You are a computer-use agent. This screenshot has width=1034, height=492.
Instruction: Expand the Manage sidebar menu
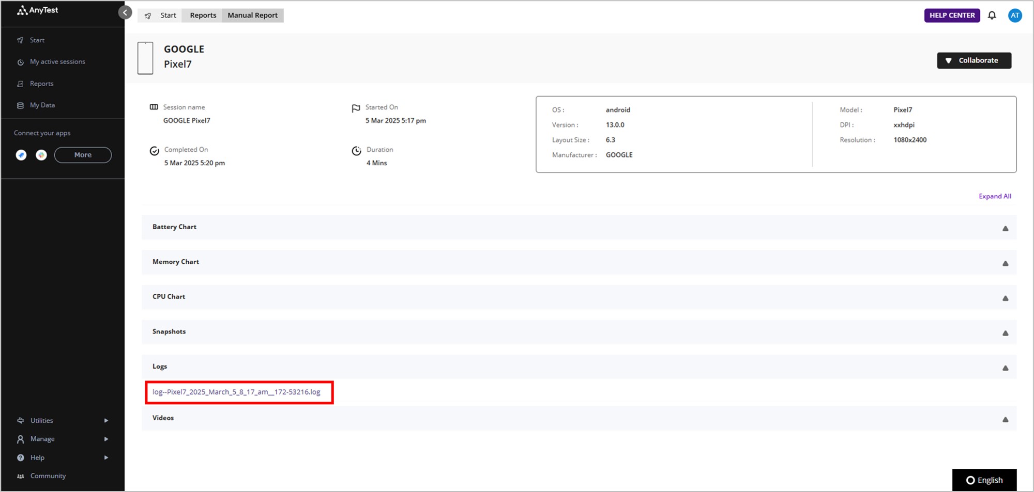pyautogui.click(x=62, y=439)
